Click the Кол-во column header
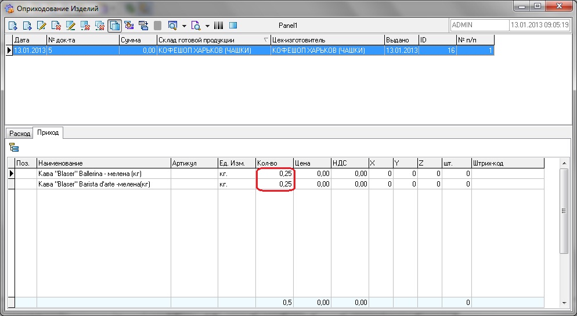This screenshot has height=316, width=577. coord(274,163)
